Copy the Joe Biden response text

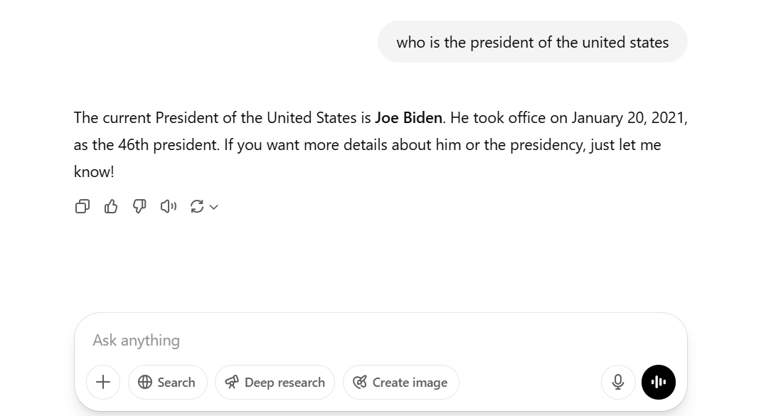[x=83, y=206]
